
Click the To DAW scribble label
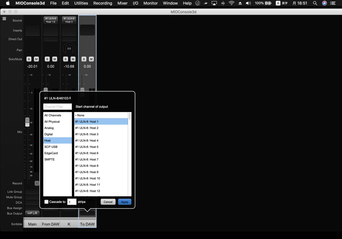87,224
